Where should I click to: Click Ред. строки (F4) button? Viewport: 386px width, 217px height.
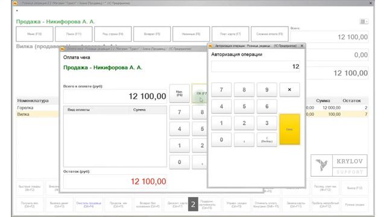(113, 34)
